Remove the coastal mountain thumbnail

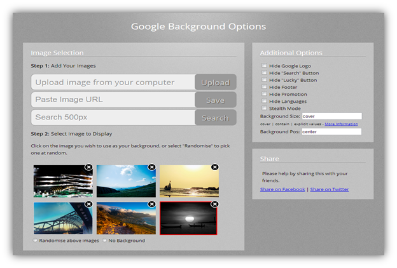click(151, 204)
